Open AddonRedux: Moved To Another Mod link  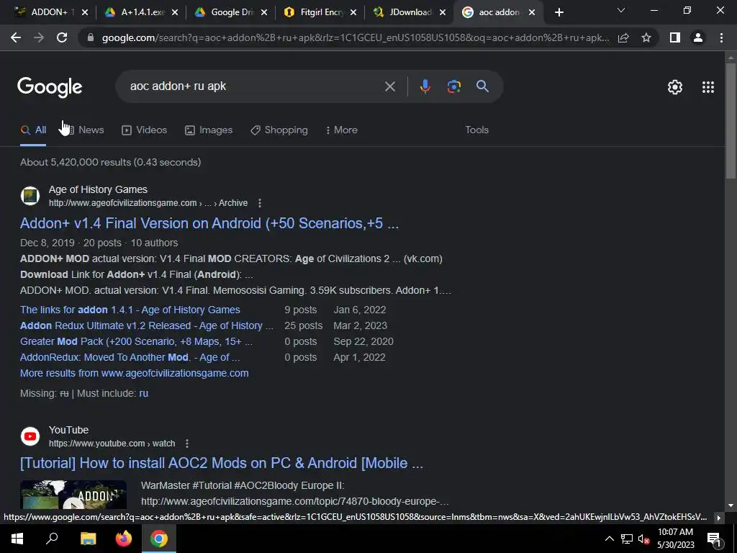coord(130,357)
